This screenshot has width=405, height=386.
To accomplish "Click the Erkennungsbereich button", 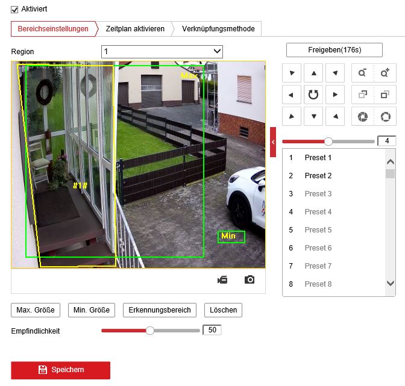I will point(160,310).
